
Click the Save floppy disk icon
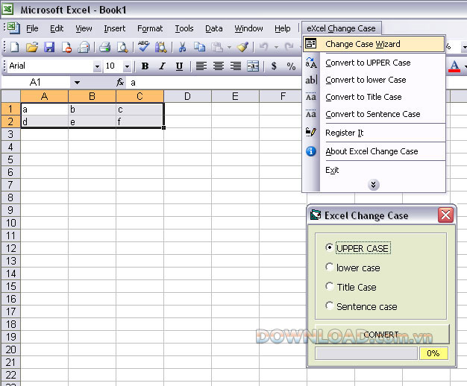pyautogui.click(x=49, y=47)
